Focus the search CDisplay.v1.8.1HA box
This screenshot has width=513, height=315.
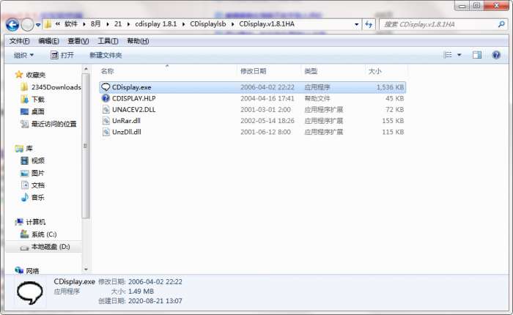coord(443,24)
